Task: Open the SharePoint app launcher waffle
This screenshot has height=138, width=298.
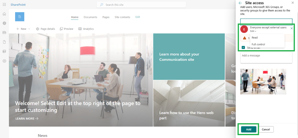Action: (4, 4)
